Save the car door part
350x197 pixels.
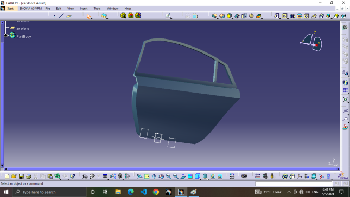21,176
